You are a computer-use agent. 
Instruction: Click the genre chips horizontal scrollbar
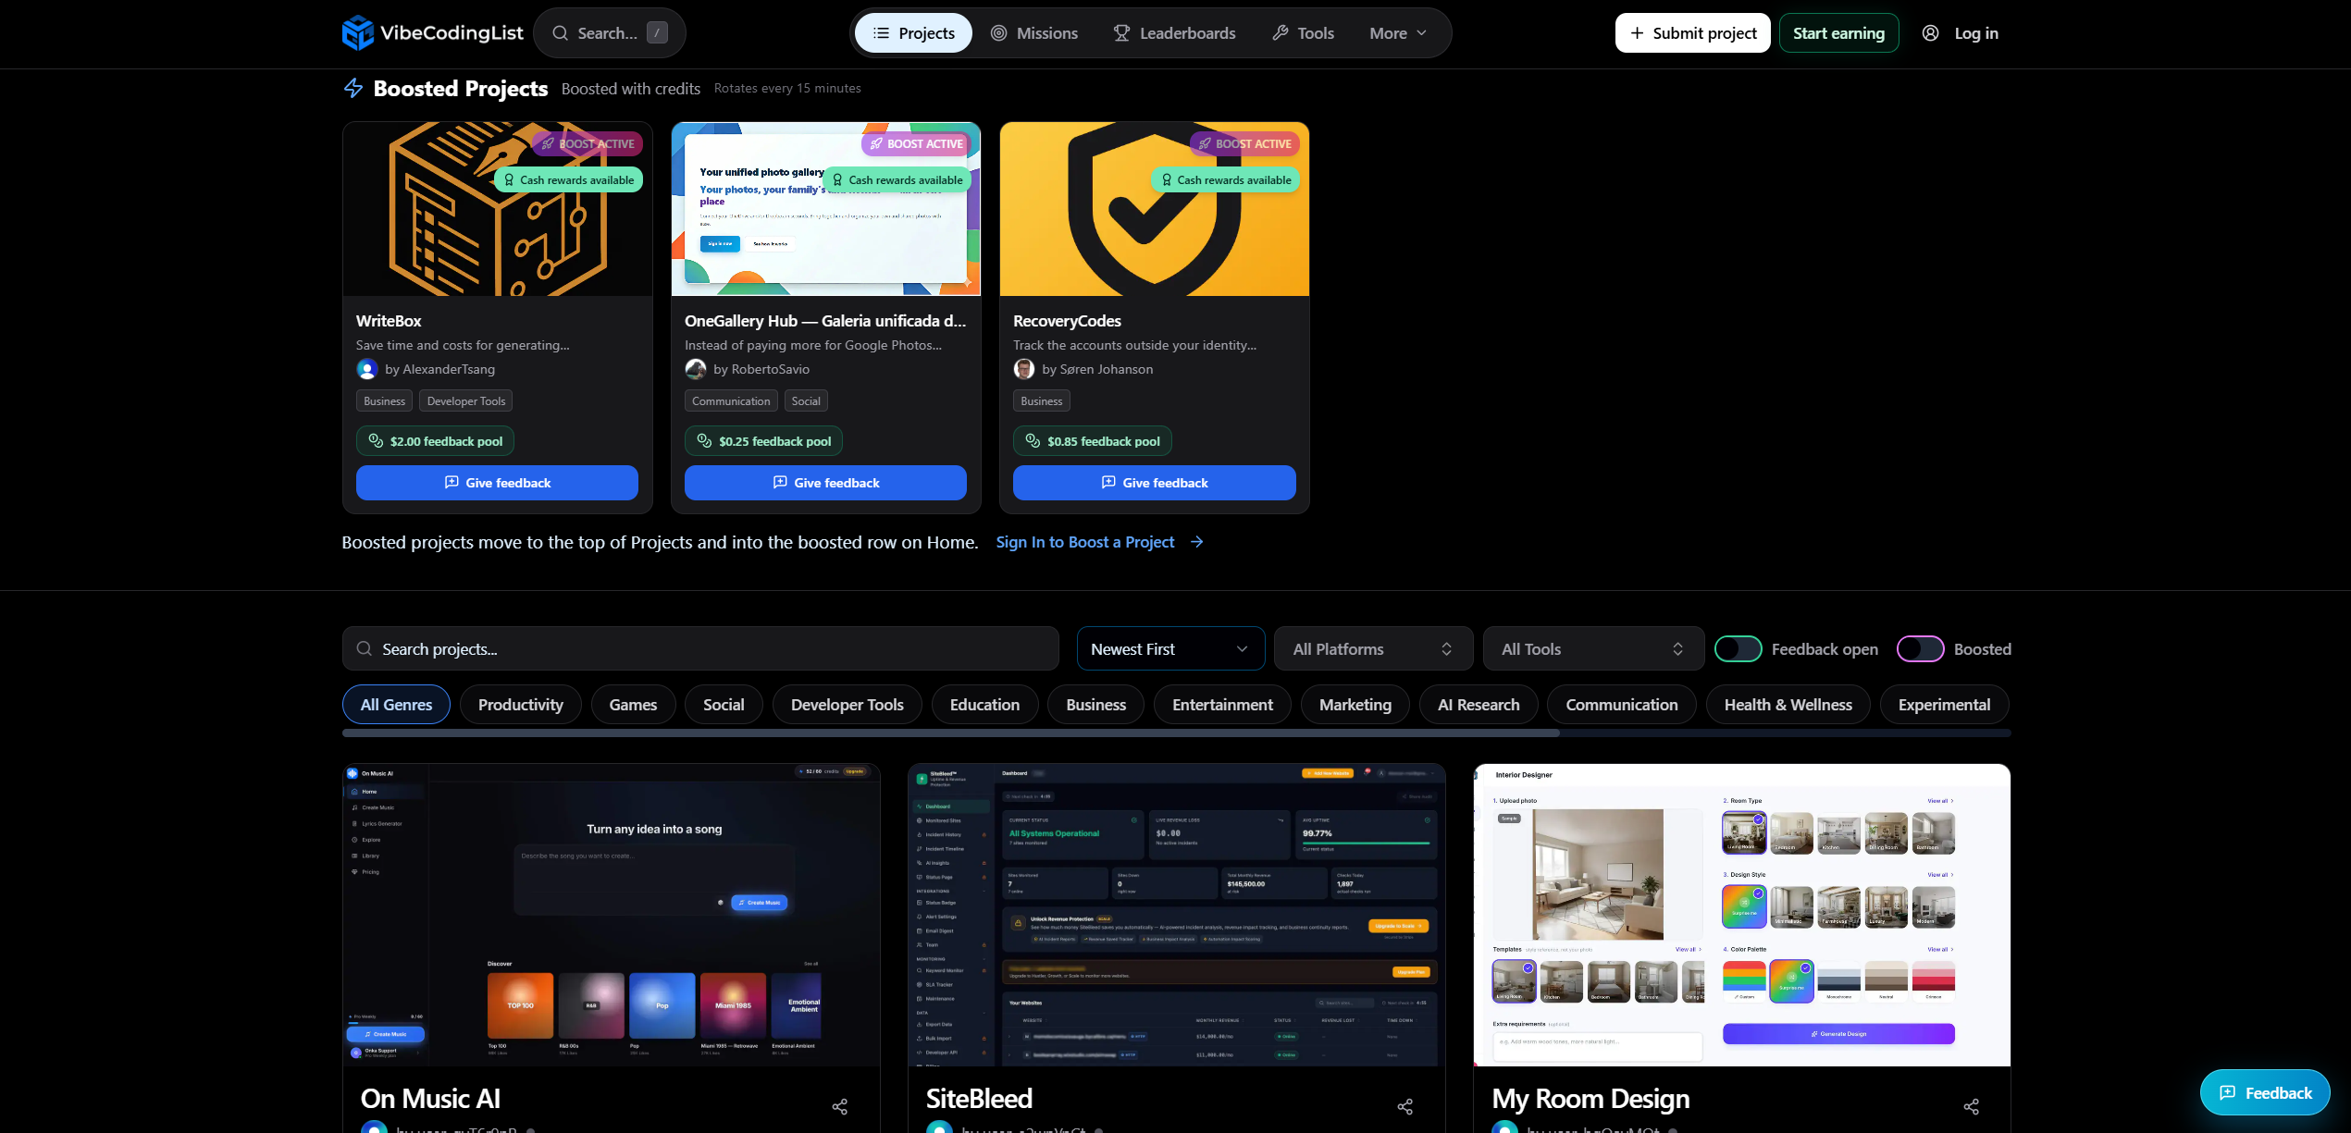950,733
